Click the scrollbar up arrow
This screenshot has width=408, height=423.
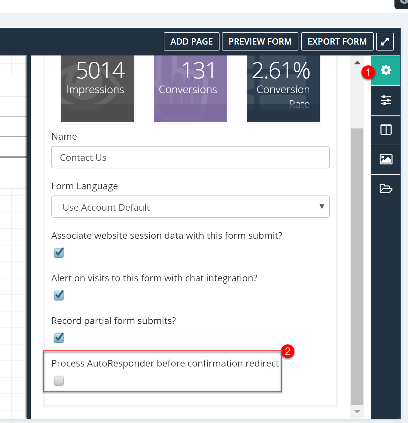coord(357,63)
